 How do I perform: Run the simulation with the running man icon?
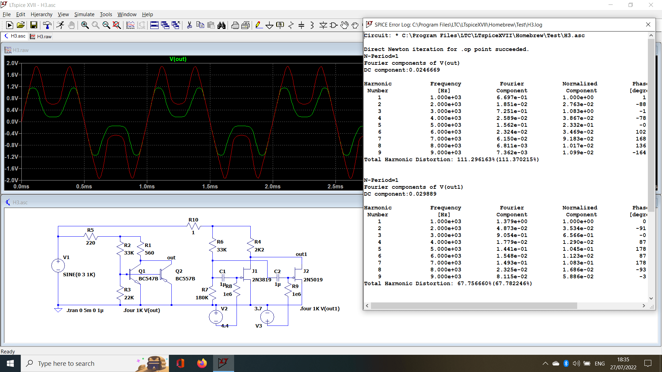(x=60, y=25)
